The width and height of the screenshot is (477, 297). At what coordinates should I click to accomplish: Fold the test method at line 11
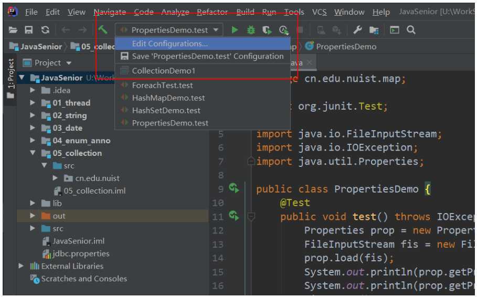[251, 216]
